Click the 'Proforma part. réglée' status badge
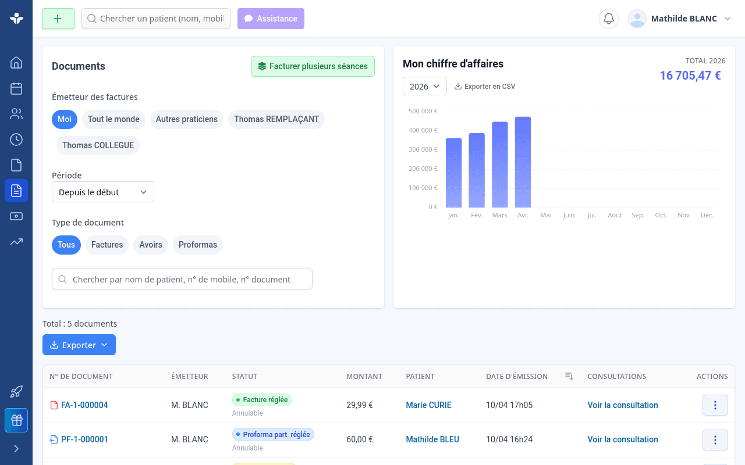Image resolution: width=745 pixels, height=465 pixels. click(273, 434)
